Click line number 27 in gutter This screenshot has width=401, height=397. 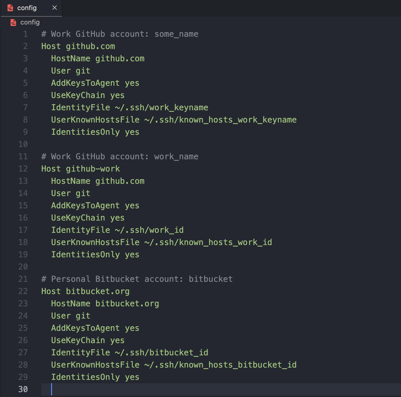click(23, 353)
